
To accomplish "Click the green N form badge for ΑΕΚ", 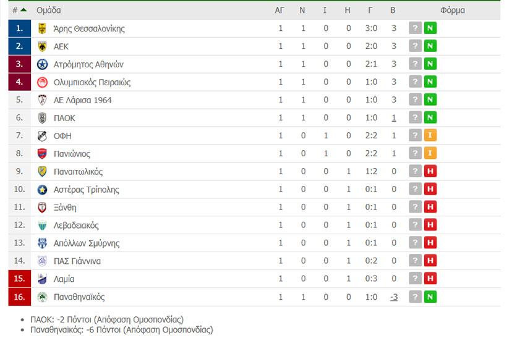I will (430, 46).
